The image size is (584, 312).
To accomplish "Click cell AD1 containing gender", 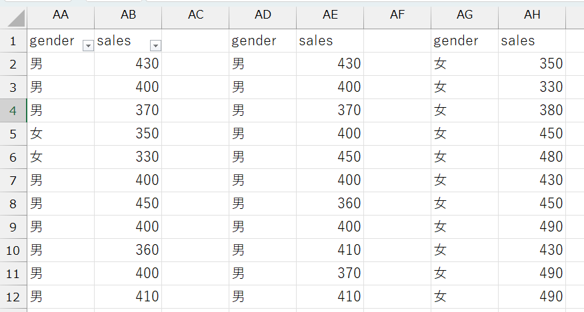I will tap(263, 41).
